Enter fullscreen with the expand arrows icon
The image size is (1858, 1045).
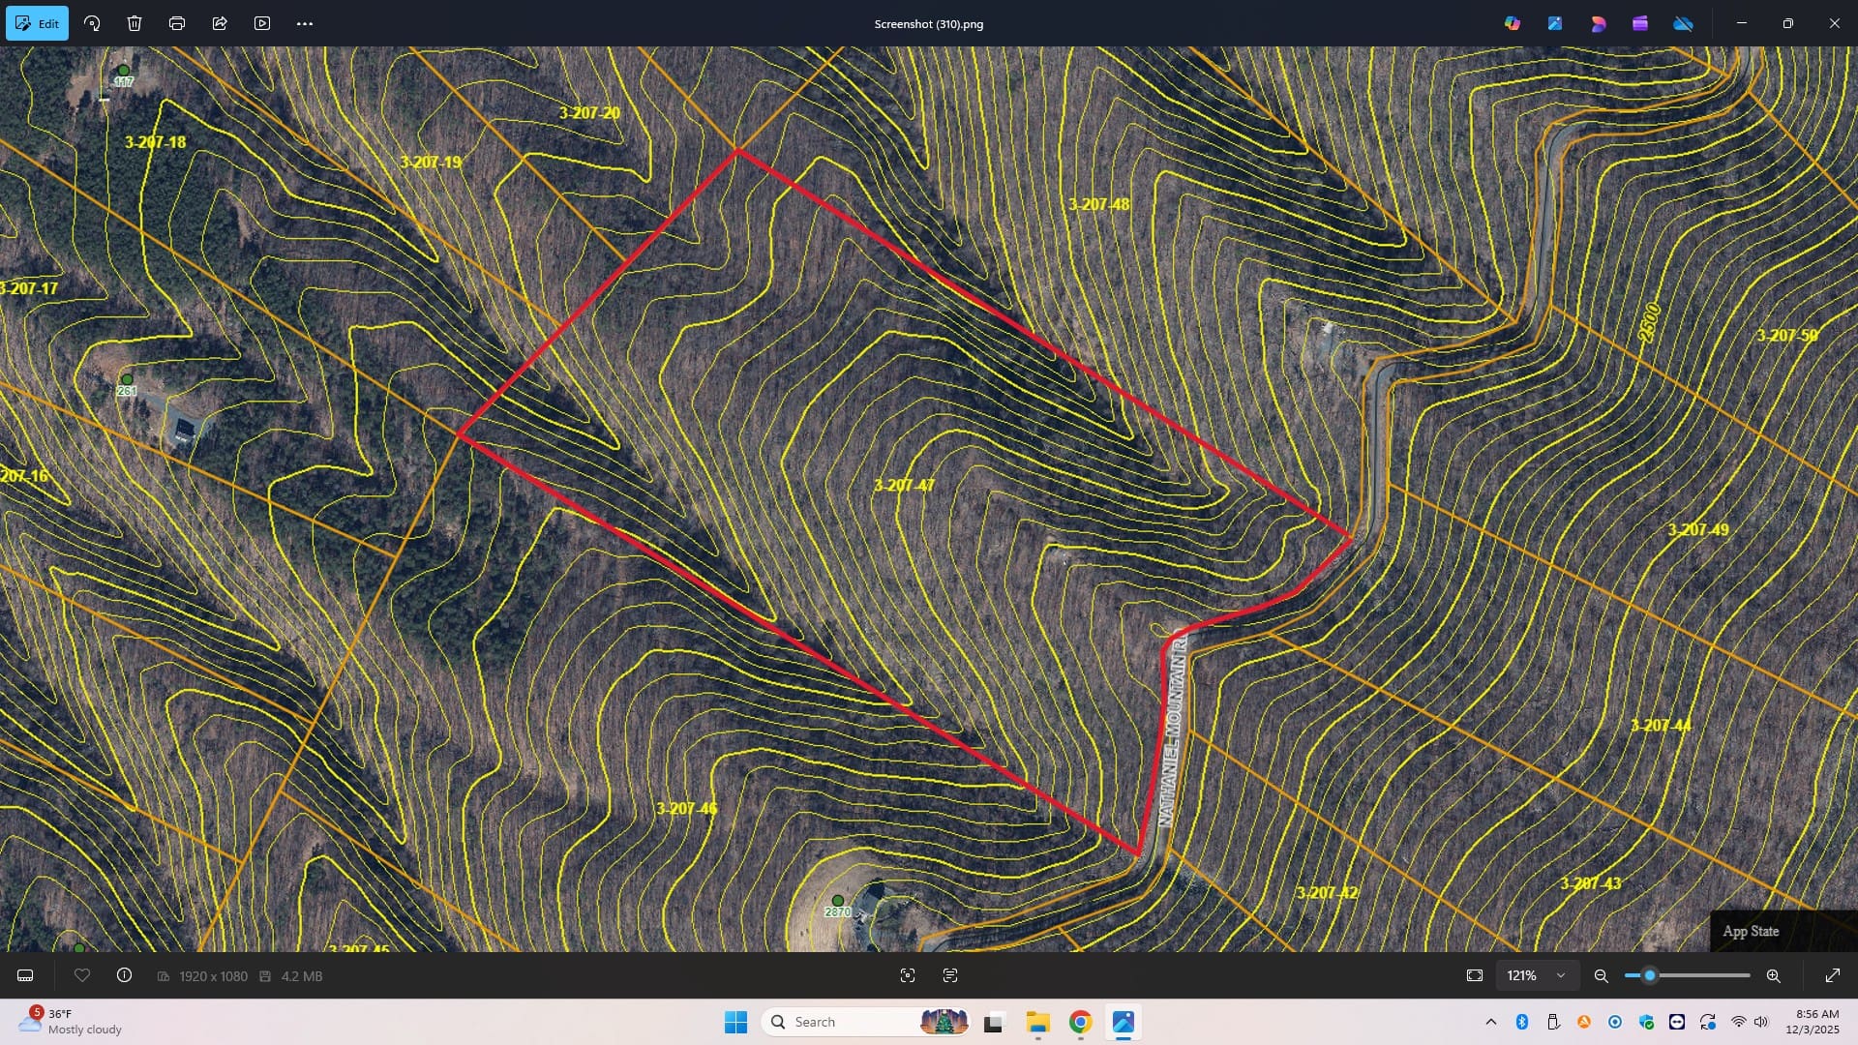pos(1832,975)
